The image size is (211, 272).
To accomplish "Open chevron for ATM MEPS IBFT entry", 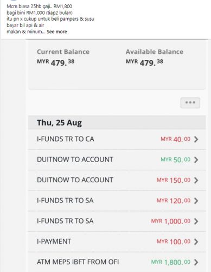I will [196, 262].
